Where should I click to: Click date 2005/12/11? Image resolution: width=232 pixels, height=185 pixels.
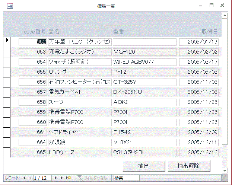click(x=199, y=143)
